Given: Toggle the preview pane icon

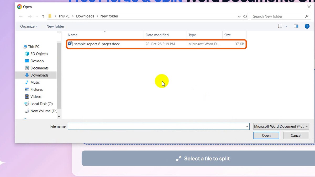Looking at the screenshot, I should point(296,26).
